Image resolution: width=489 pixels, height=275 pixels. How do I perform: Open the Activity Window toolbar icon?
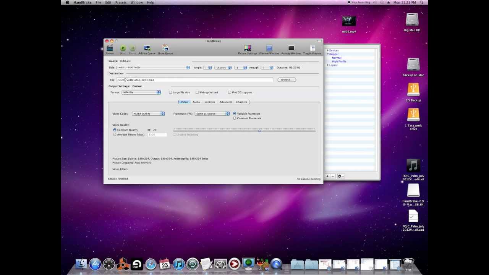tap(291, 48)
